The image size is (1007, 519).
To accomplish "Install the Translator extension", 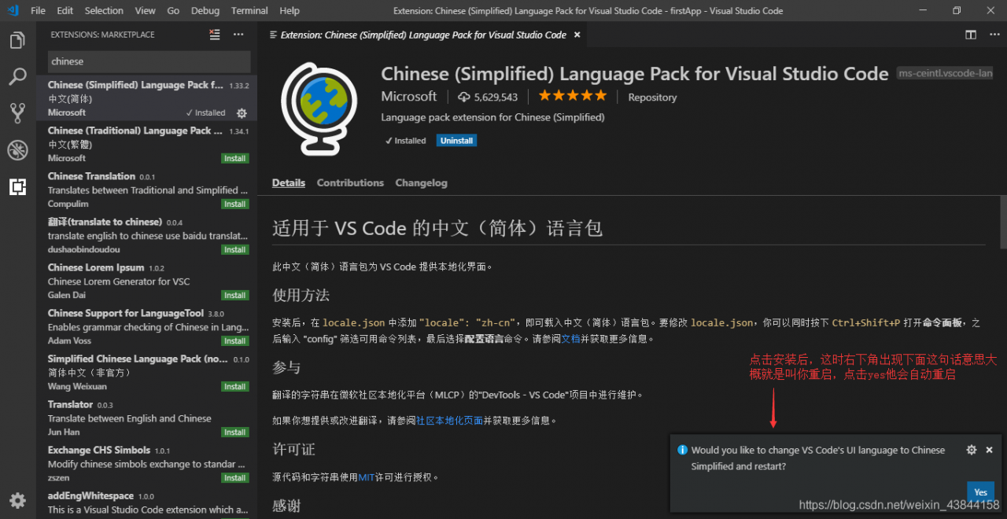I will coord(235,432).
